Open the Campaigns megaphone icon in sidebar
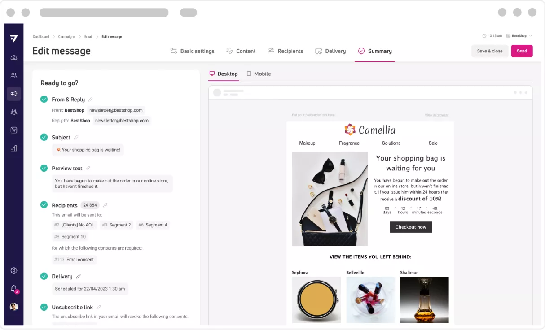Image resolution: width=545 pixels, height=330 pixels. click(14, 94)
